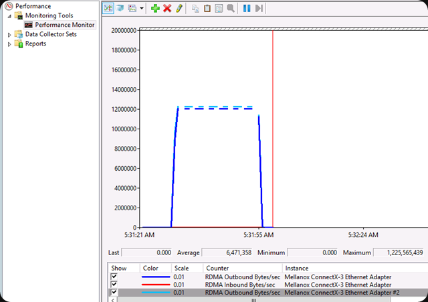Select Performance root node
428x302 pixels.
[x=33, y=6]
